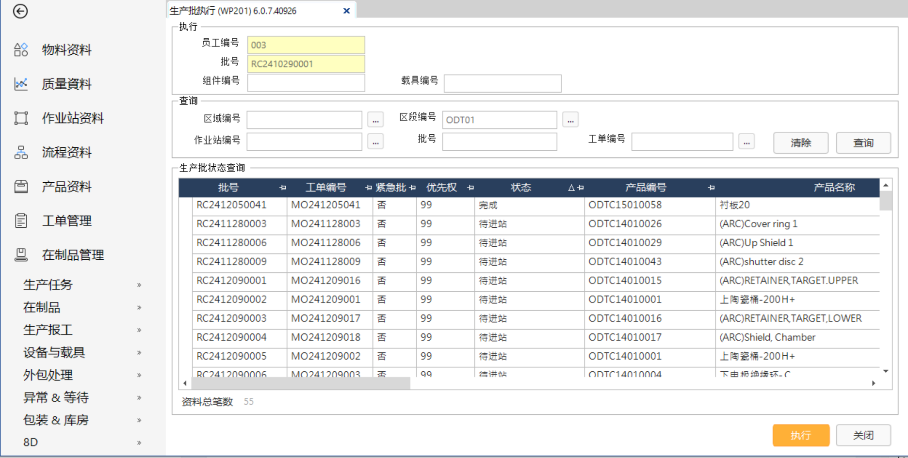Screen dimensions: 908x458
Task: Pin the 工单编号 column header
Action: coord(368,188)
